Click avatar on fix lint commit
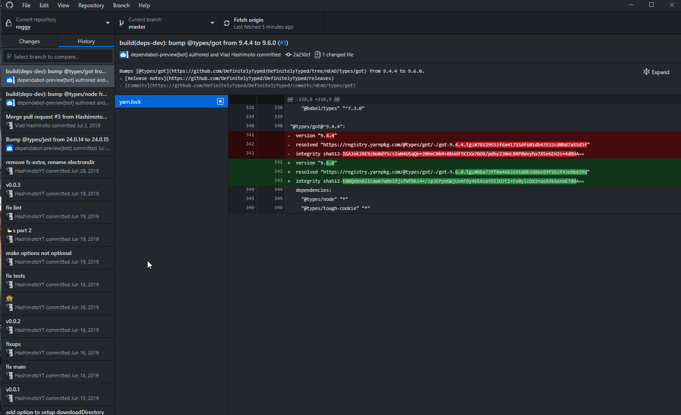Screen dimensions: 681x415 [x=10, y=216]
